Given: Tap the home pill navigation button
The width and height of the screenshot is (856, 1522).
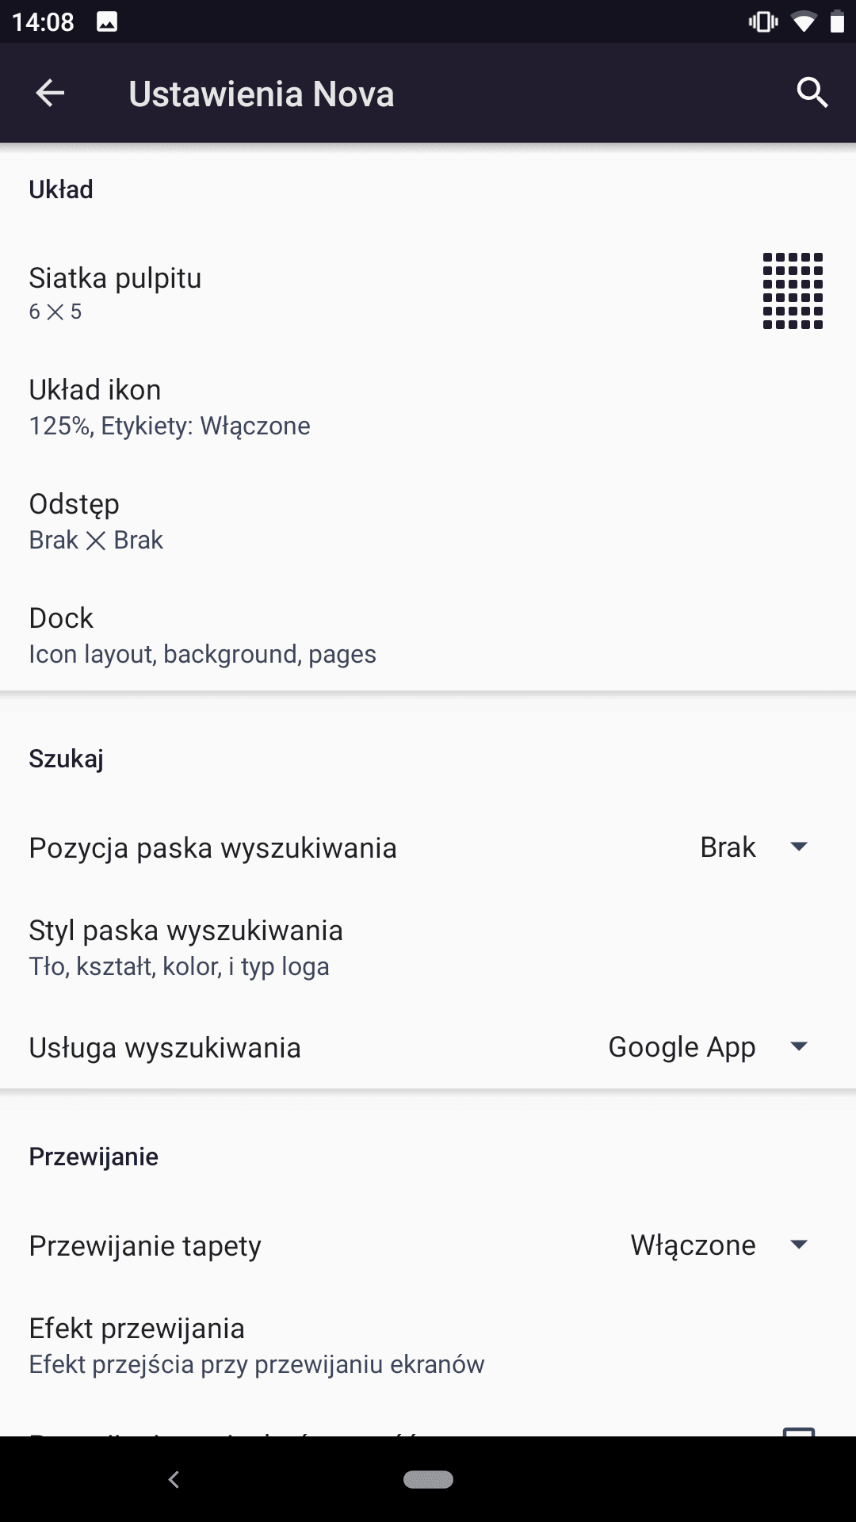Looking at the screenshot, I should 428,1479.
